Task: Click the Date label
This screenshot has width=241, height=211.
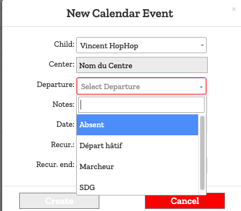Action: tap(65, 124)
